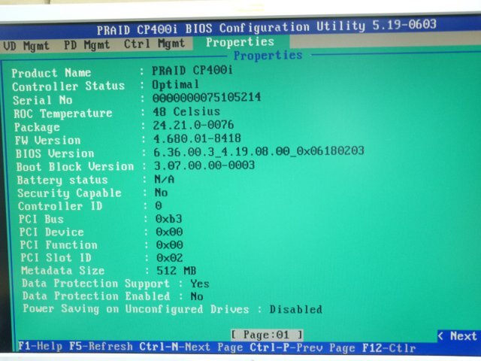
Task: Go to the Next page button
Action: 458,336
